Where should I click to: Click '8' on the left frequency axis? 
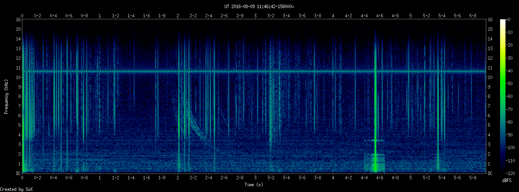click(19, 96)
